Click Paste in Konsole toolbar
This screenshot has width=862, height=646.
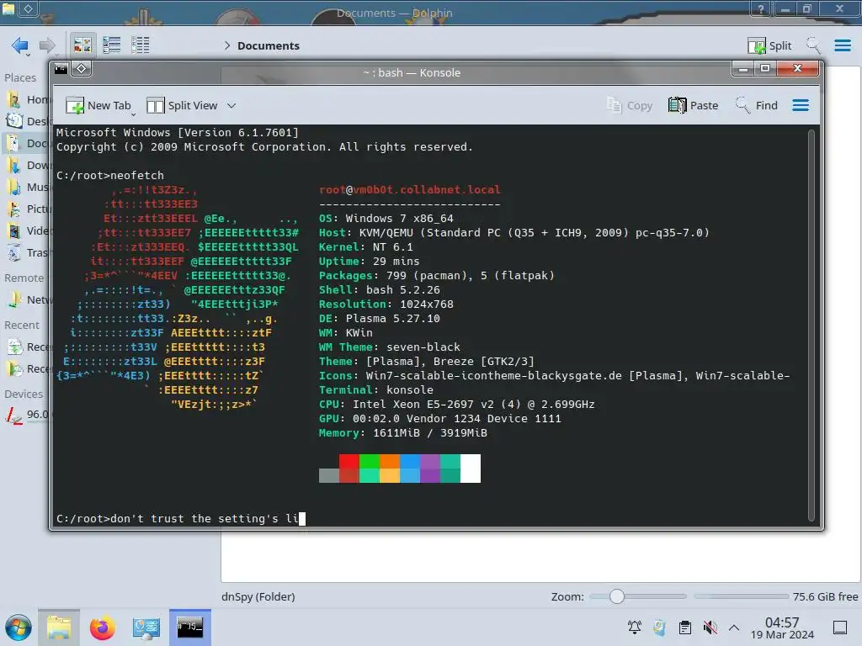(694, 105)
